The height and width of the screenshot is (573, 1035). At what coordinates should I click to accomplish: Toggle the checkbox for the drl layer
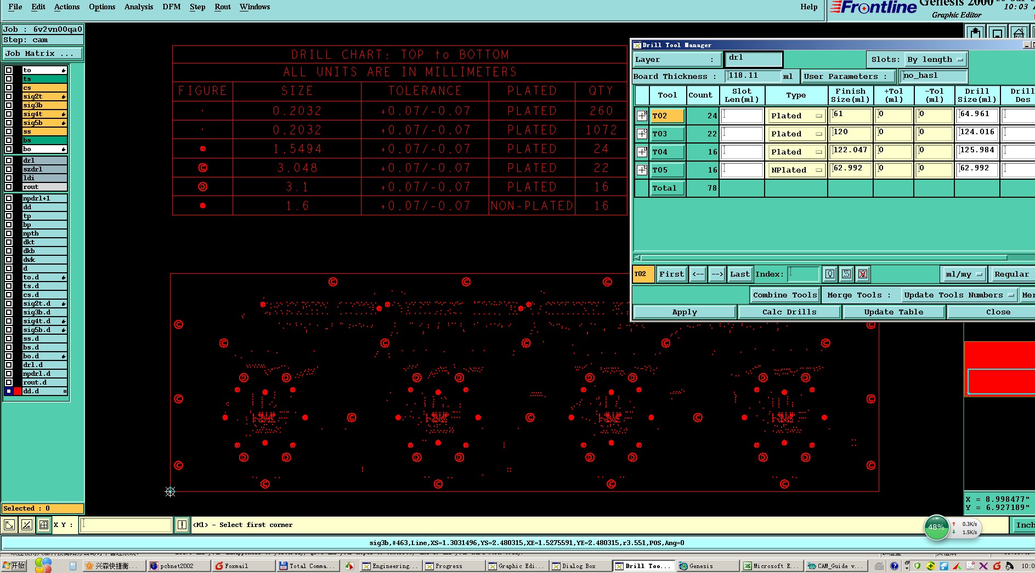click(9, 161)
